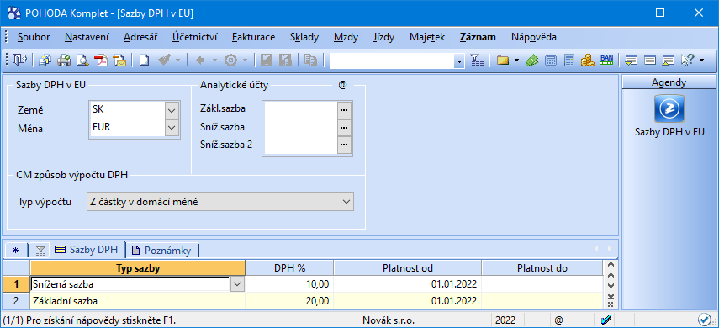Open the Fakturace menu

click(x=254, y=37)
